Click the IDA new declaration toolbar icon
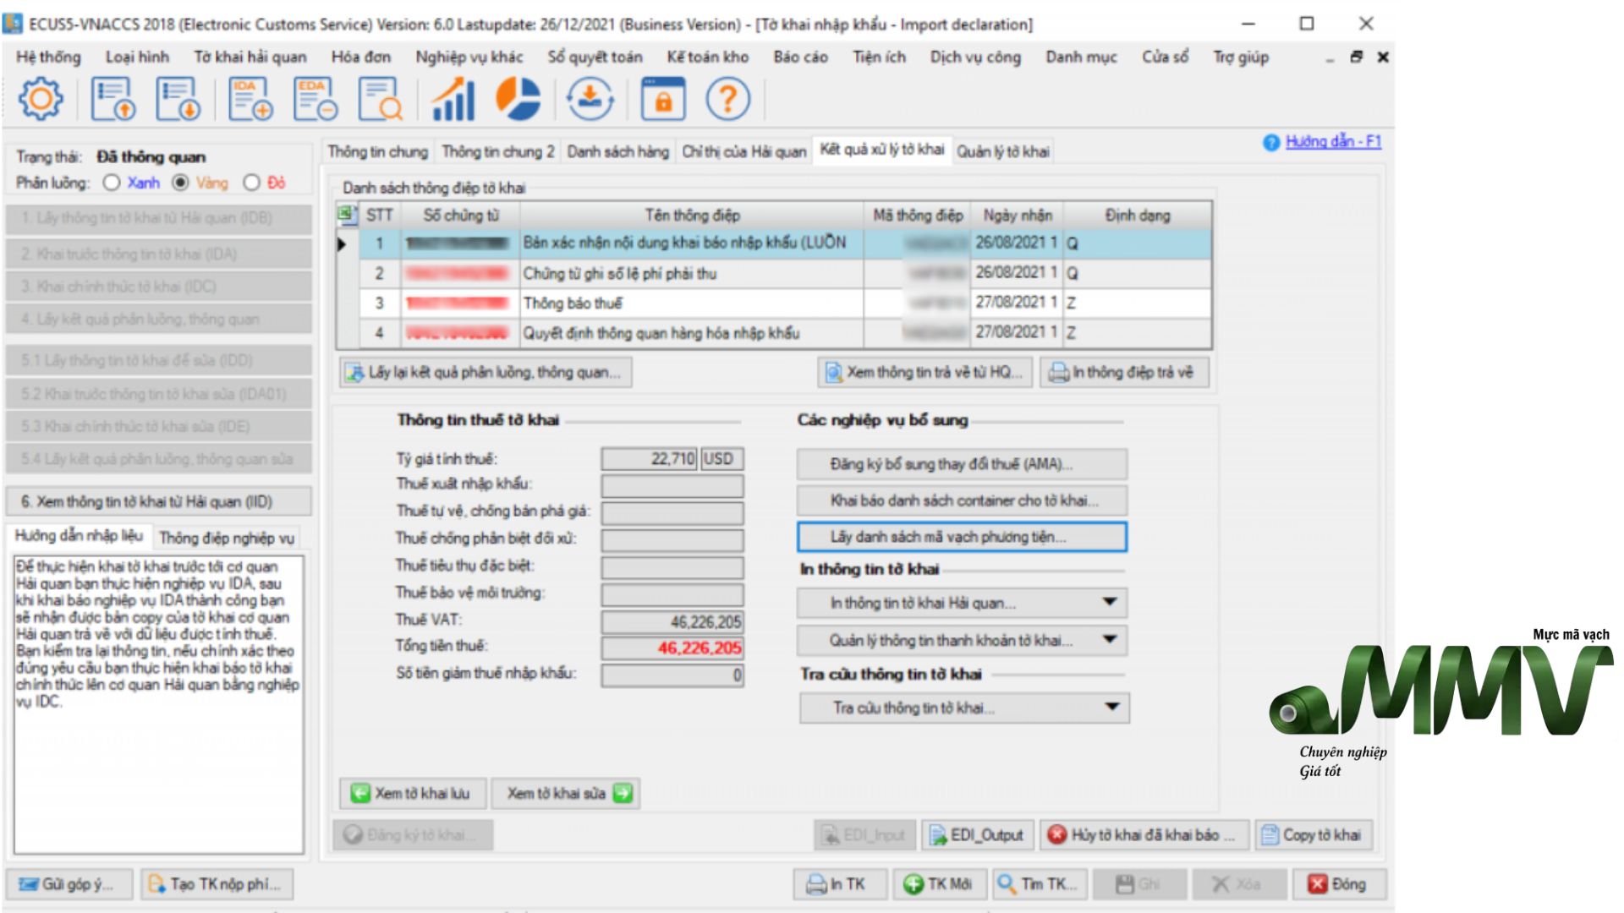This screenshot has width=1624, height=913. (250, 99)
